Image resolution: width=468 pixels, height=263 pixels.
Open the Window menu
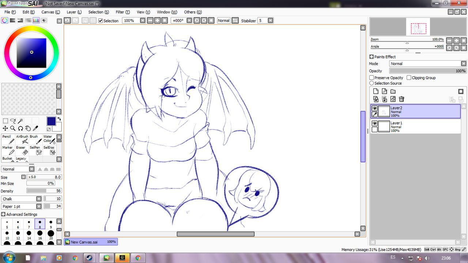tap(167, 12)
